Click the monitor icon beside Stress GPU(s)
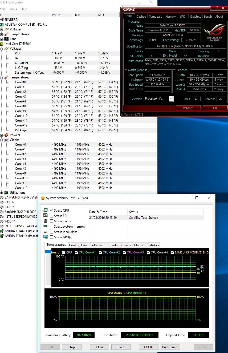 point(46,237)
